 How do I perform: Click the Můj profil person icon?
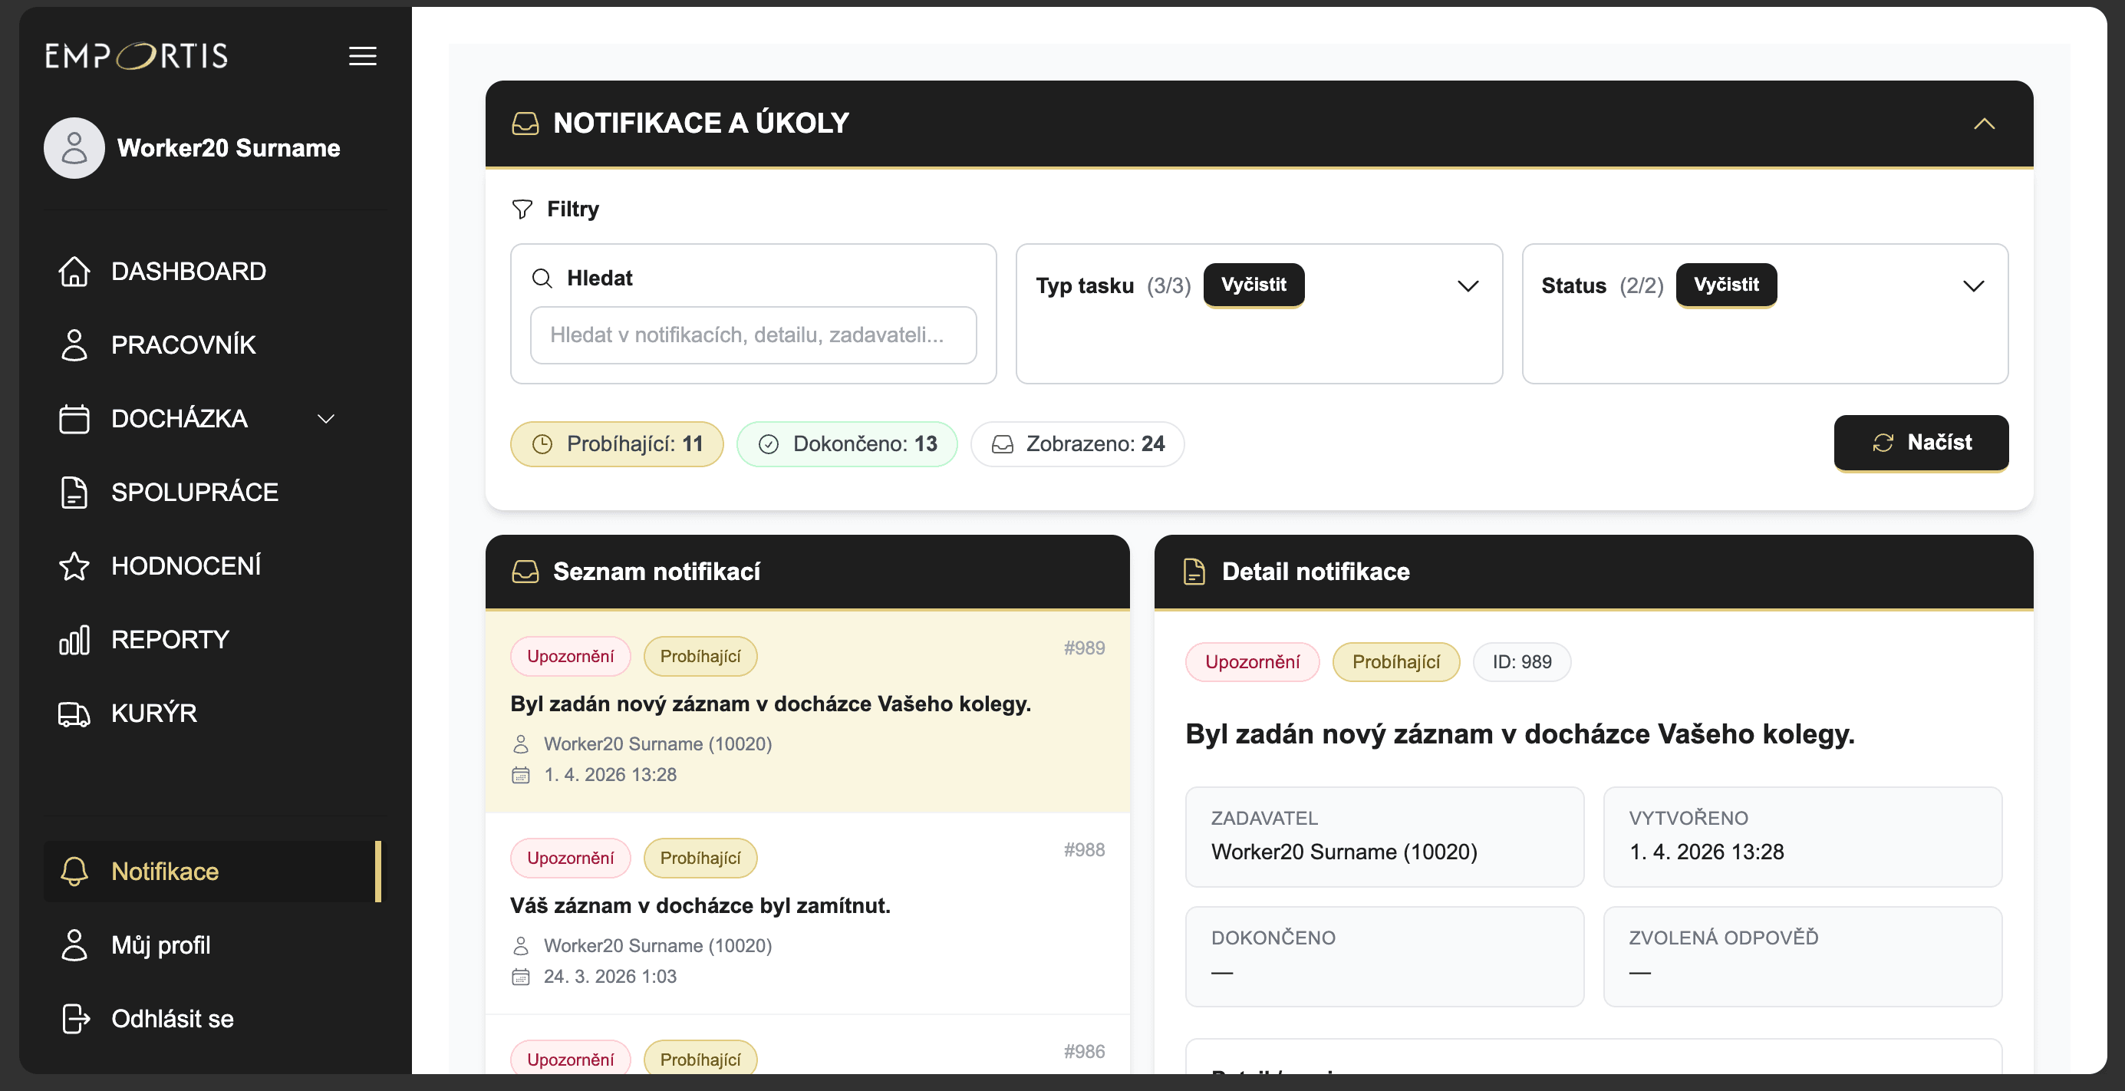[74, 945]
